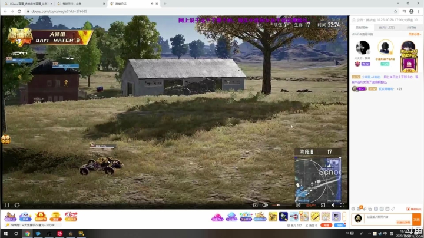Send the golden airplane gift

273,217
